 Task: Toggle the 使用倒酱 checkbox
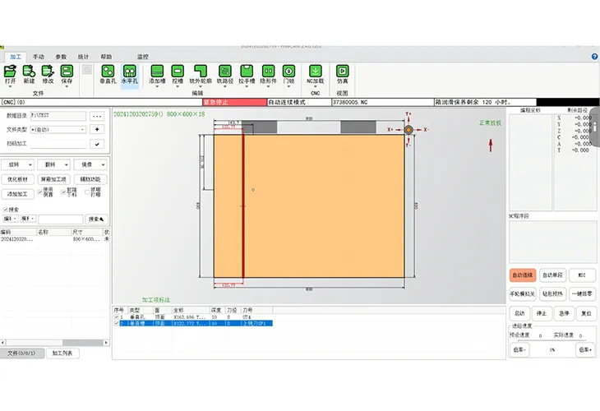pos(39,192)
